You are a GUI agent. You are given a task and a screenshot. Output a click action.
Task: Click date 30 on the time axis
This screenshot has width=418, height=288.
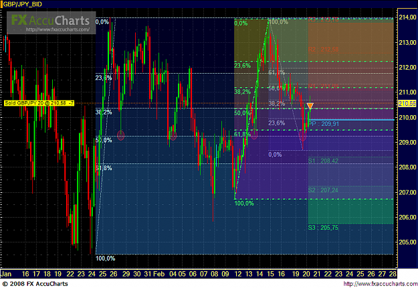click(137, 274)
